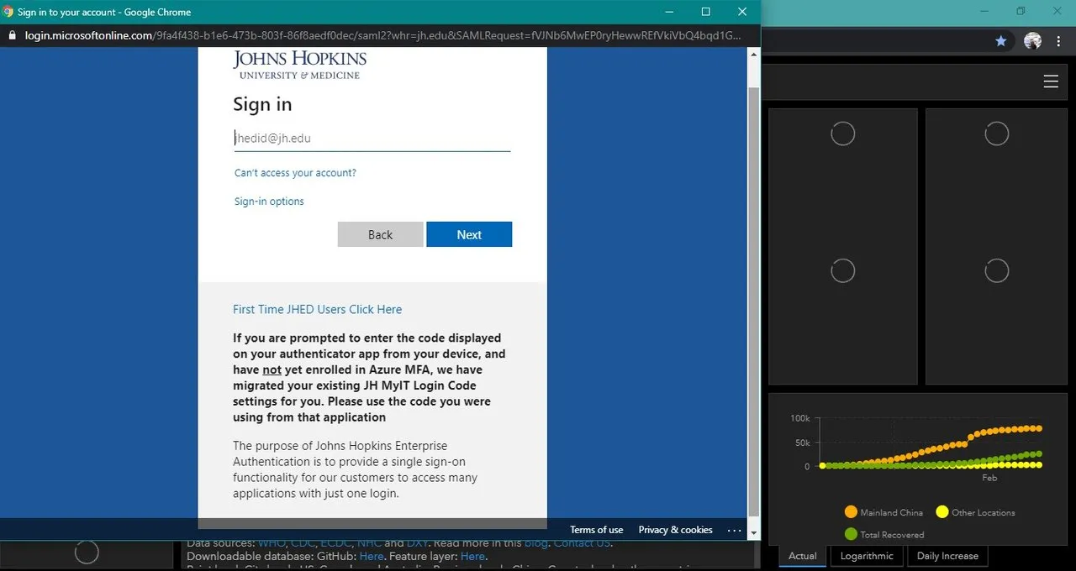Screen dimensions: 1076x571
Task: Open GitHub "Here" link in dashboard footer
Action: point(371,556)
